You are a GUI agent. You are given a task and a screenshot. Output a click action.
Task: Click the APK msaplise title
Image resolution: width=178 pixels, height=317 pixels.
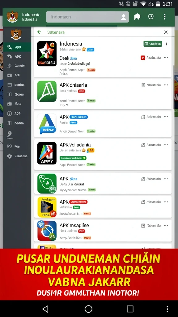pyautogui.click(x=74, y=225)
